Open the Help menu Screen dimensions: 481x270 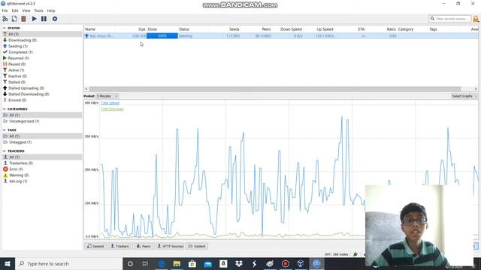click(x=51, y=10)
